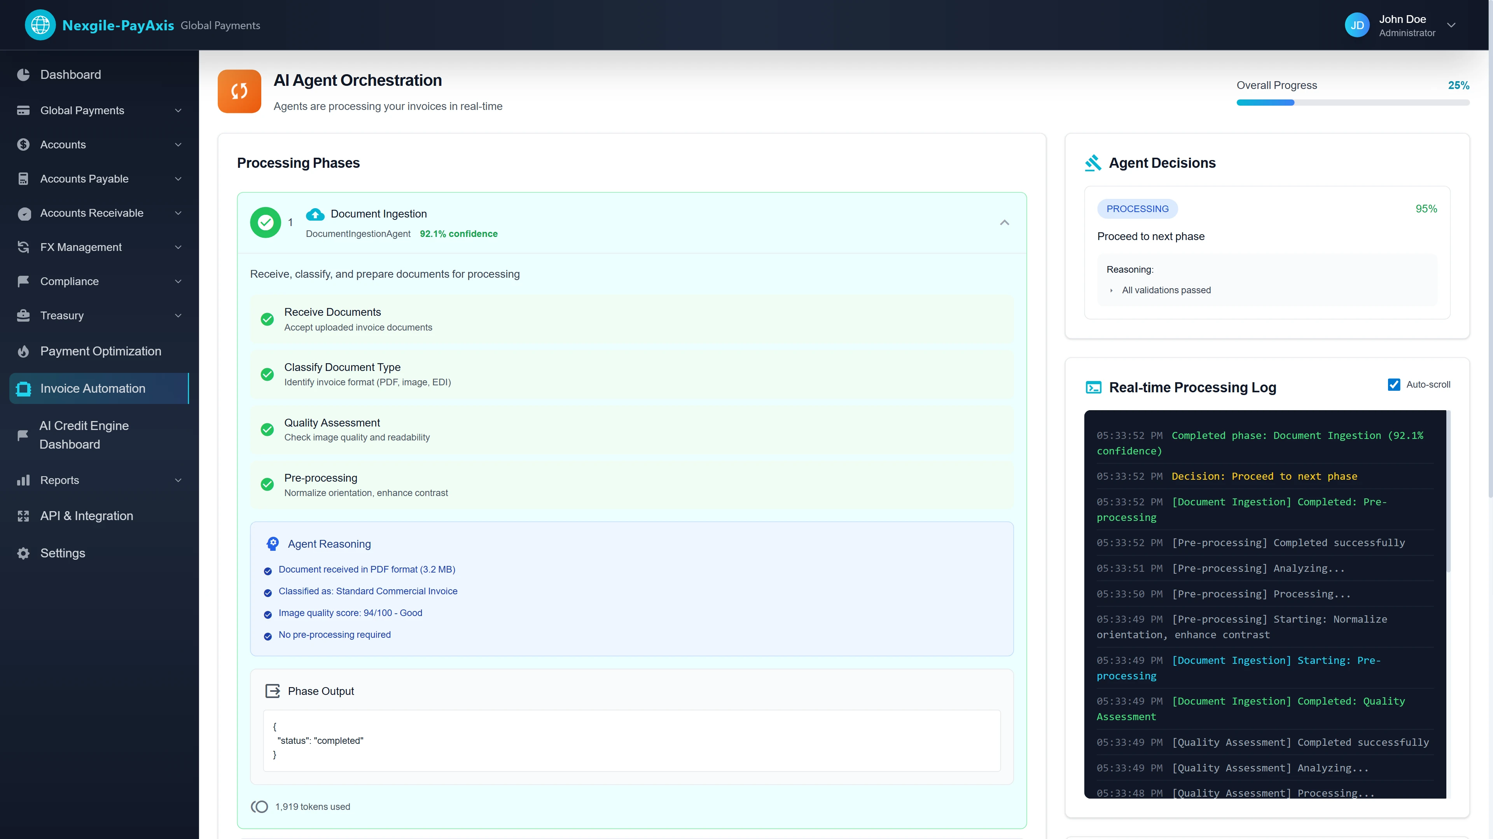1493x839 pixels.
Task: Click the Nexgile-PayAxis globe logo
Action: [40, 24]
